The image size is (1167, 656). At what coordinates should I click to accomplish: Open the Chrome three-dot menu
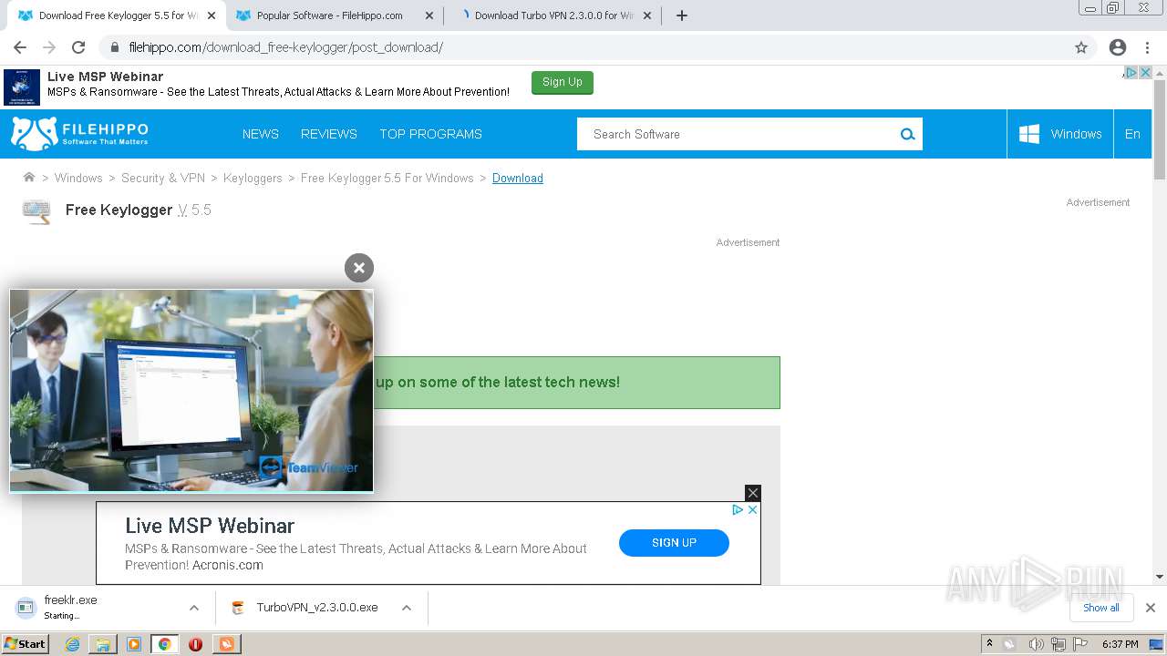(1149, 47)
